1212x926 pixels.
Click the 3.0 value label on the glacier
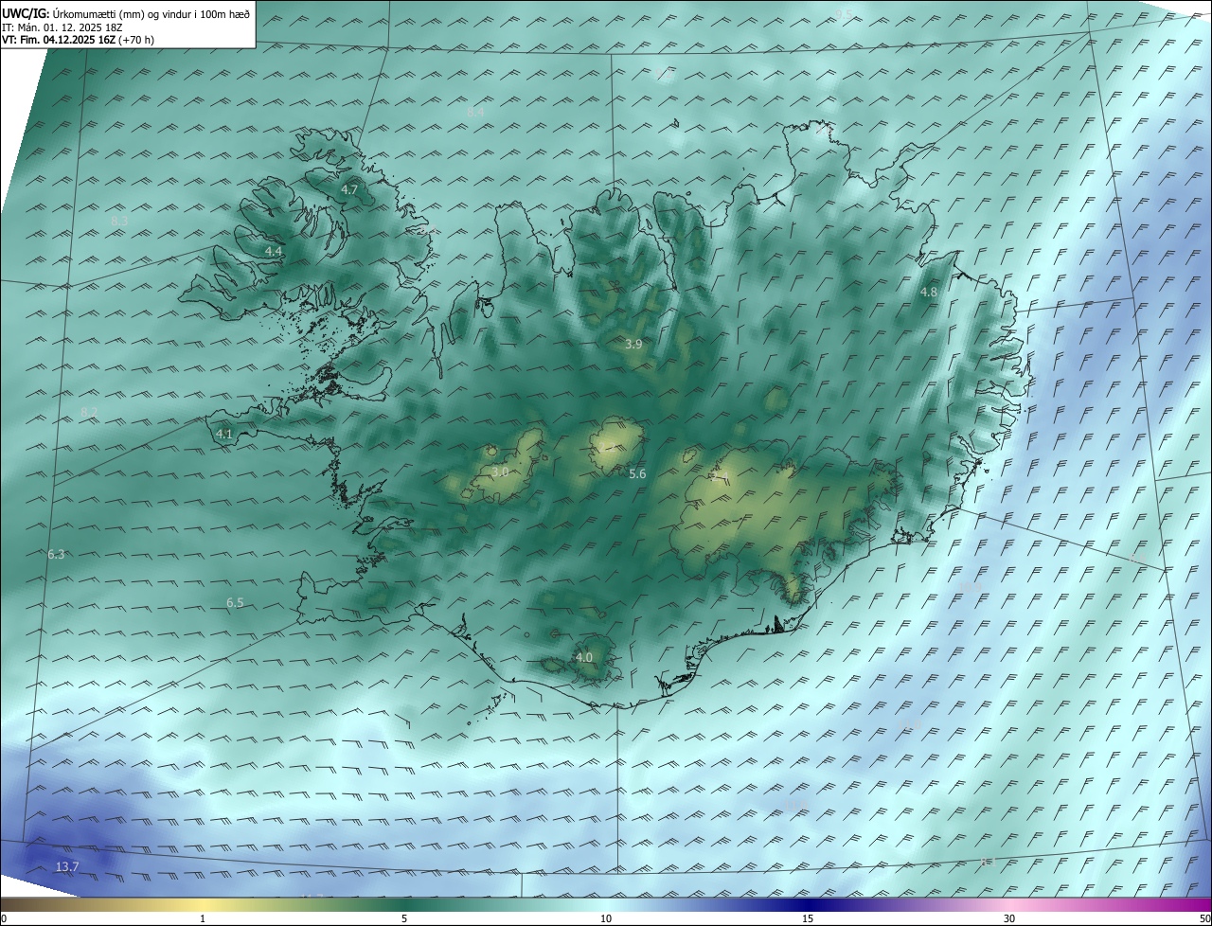click(x=501, y=471)
